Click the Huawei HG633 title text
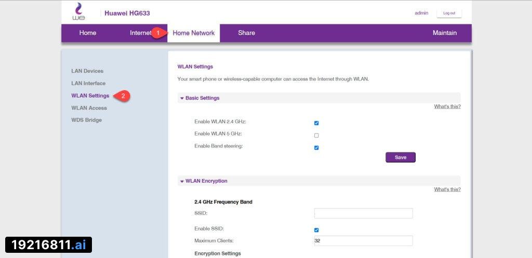532x258 pixels. tap(127, 13)
